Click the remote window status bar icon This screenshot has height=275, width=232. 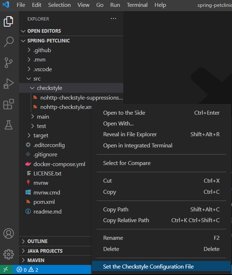tap(6, 270)
